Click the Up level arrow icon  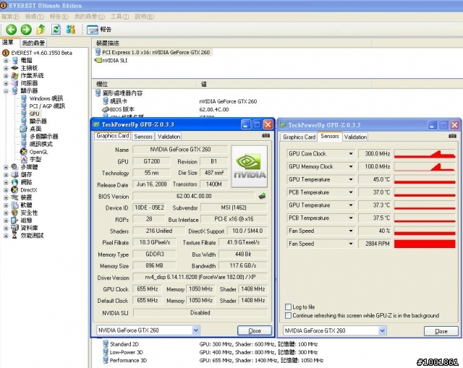tap(41, 30)
